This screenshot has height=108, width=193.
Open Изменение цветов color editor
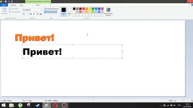108,12
